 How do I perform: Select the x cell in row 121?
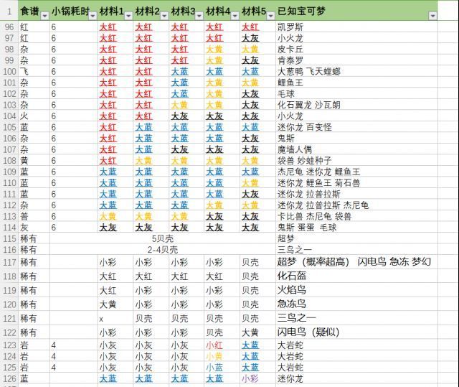(115, 318)
